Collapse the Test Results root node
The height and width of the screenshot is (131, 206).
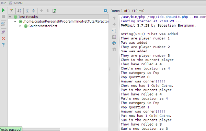pos(10,17)
